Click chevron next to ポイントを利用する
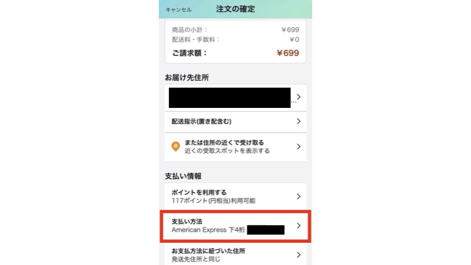Viewport: 471px width, 265px height. pyautogui.click(x=298, y=196)
